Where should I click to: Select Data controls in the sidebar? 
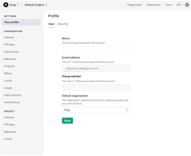pos(12,95)
